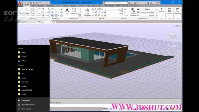Expand the Utilities panel dropdown
This screenshot has height=112, width=199.
tap(169, 19)
